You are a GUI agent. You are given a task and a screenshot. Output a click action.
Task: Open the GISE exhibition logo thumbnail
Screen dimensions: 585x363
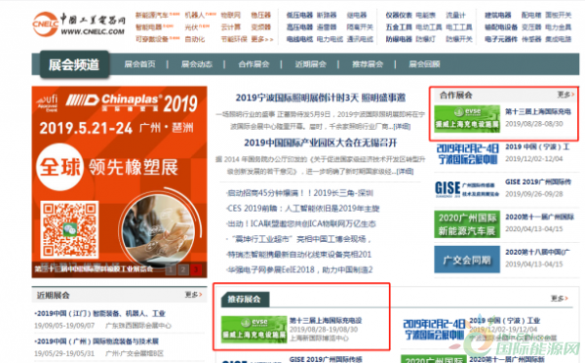pyautogui.click(x=467, y=189)
